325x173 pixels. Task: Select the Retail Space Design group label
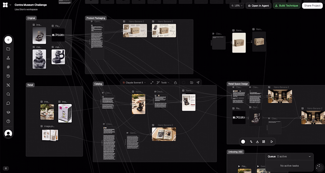[x=238, y=84]
